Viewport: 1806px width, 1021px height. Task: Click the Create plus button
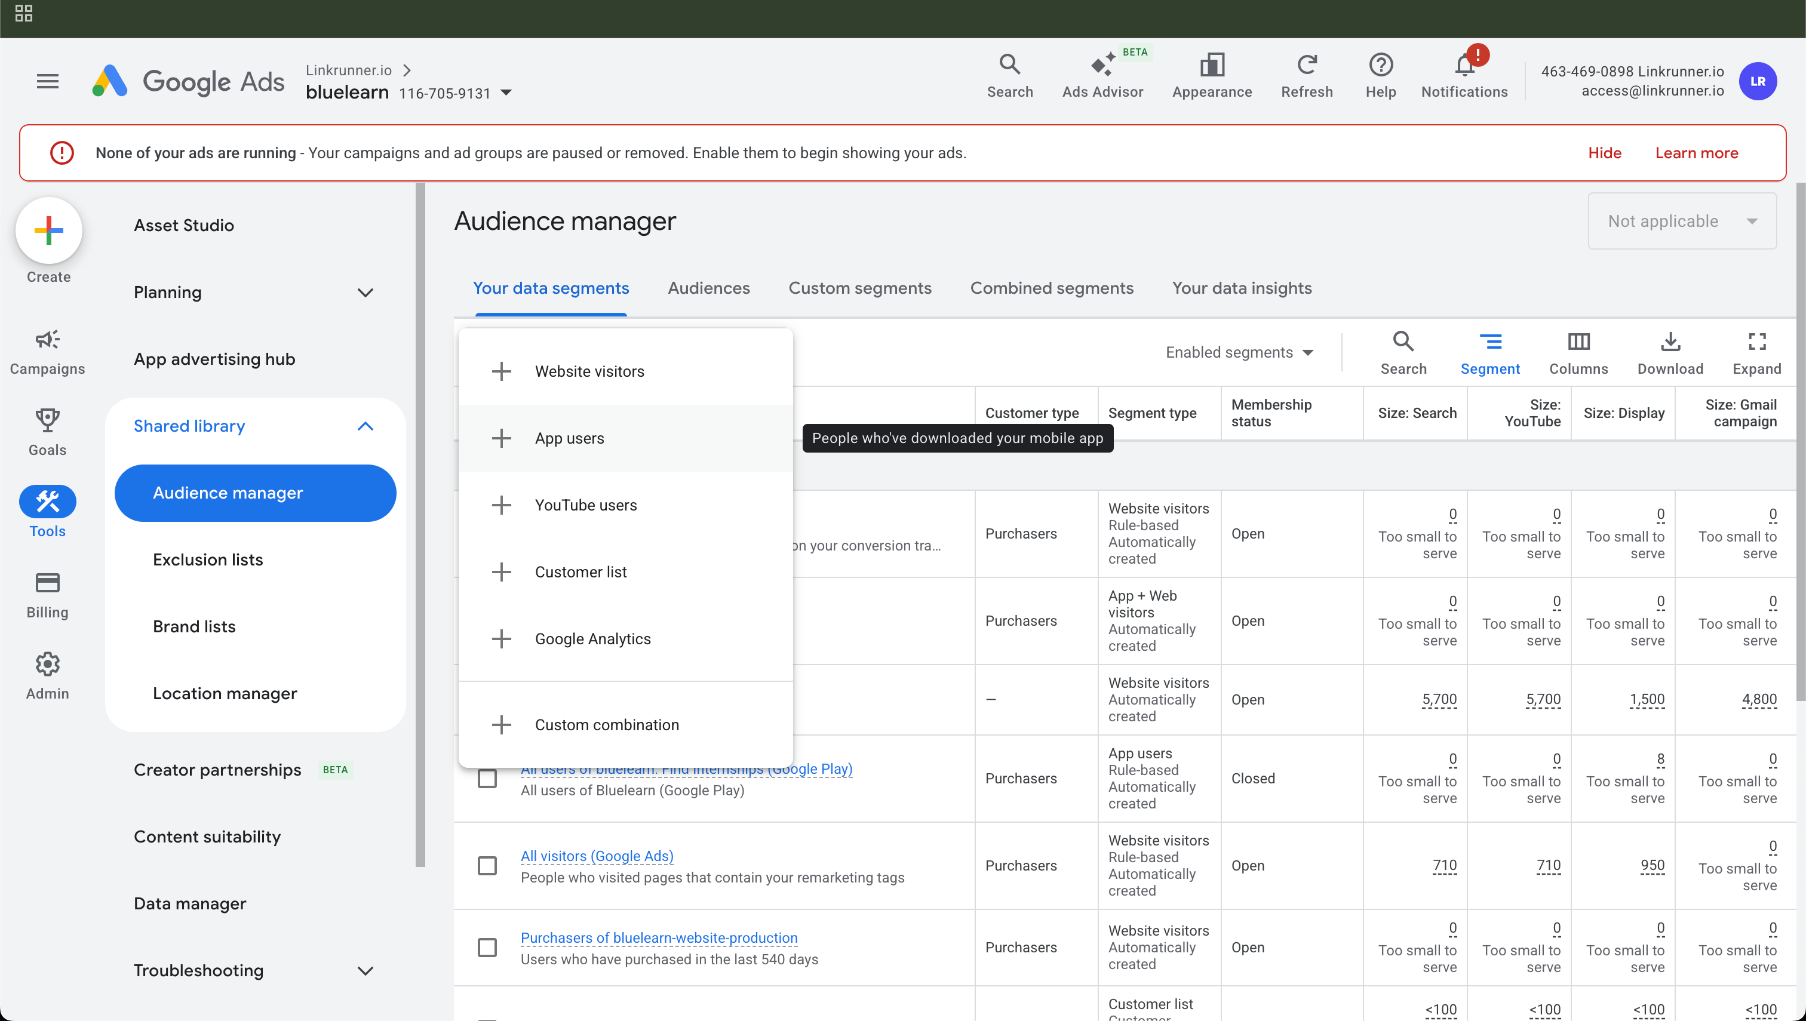coord(48,230)
